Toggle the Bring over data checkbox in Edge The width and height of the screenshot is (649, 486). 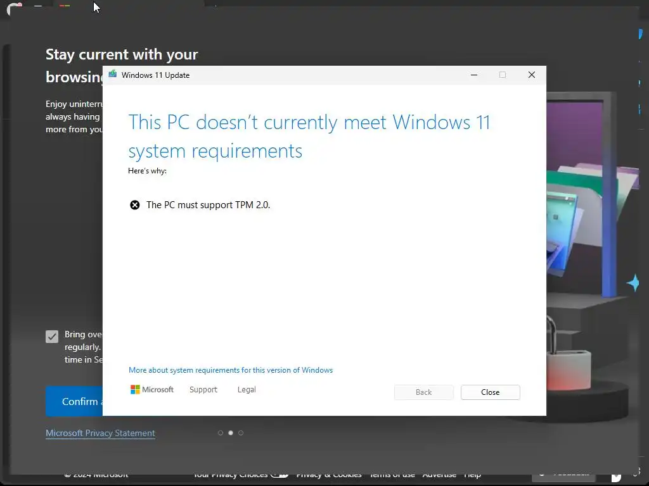(52, 337)
